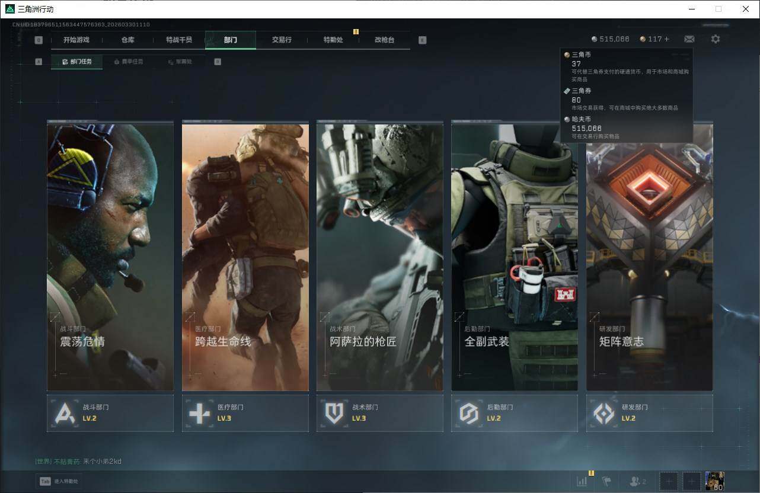Click the 进入特勤处 button

point(59,481)
